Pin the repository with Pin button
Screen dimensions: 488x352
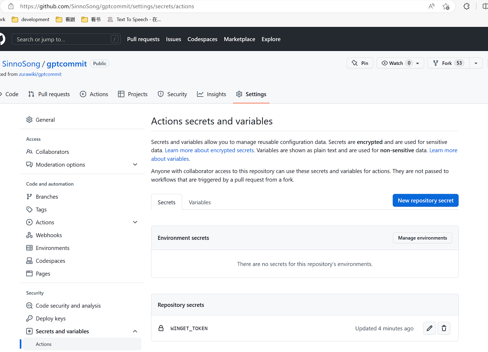pos(360,63)
